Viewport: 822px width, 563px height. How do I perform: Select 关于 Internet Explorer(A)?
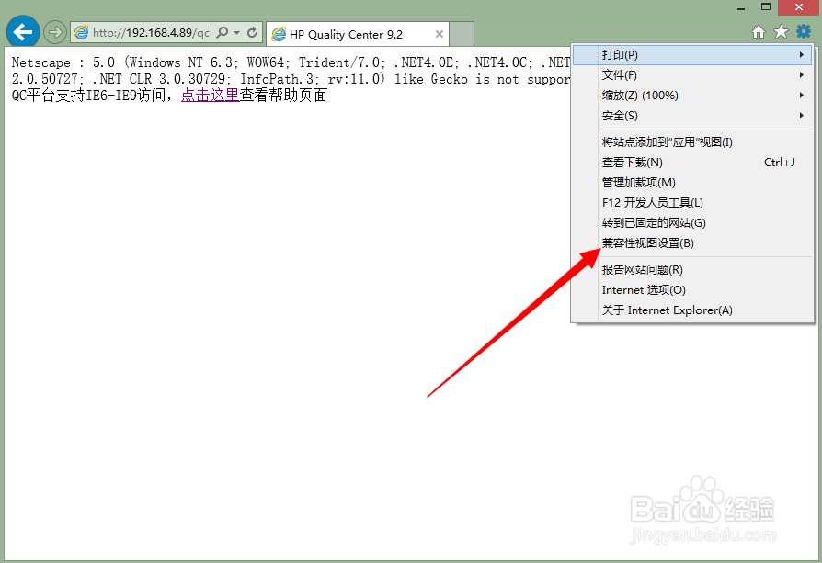[x=692, y=310]
